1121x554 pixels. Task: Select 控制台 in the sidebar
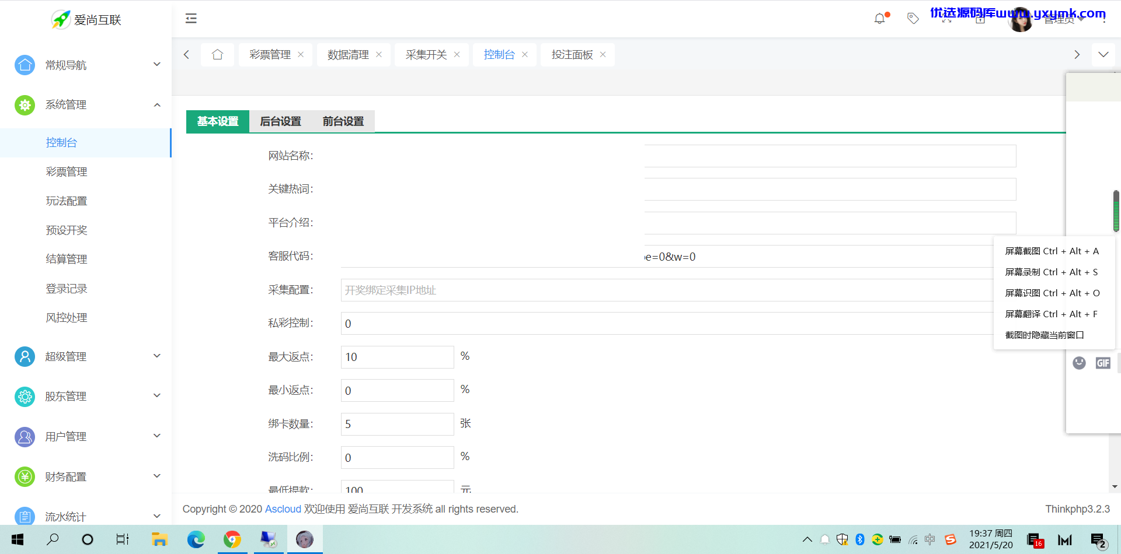coord(85,143)
